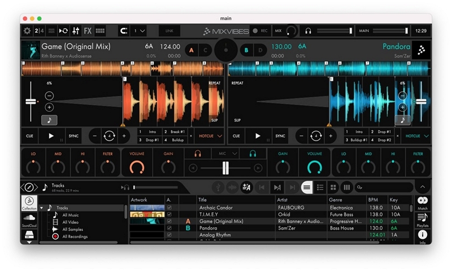Increase deck A pitch with plus
Viewport: 452px width, 271px height.
(x=49, y=107)
